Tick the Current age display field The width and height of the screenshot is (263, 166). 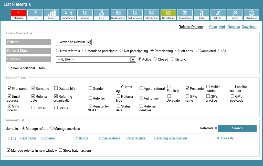[119, 86]
